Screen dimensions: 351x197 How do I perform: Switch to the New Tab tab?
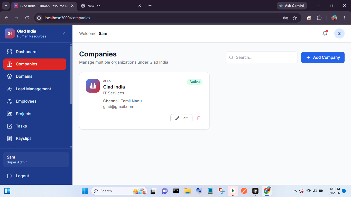(x=111, y=6)
